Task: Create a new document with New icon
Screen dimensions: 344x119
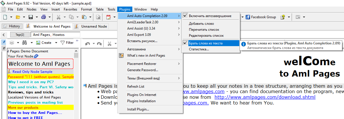Action: tap(6, 17)
